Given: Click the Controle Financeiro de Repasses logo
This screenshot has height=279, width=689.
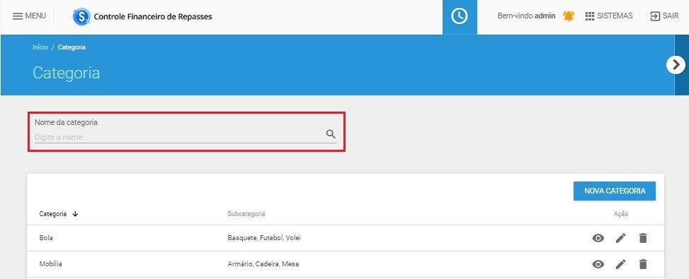Looking at the screenshot, I should 81,17.
